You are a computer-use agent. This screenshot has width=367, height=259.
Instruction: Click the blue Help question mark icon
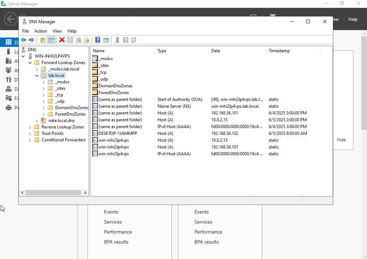pos(98,40)
